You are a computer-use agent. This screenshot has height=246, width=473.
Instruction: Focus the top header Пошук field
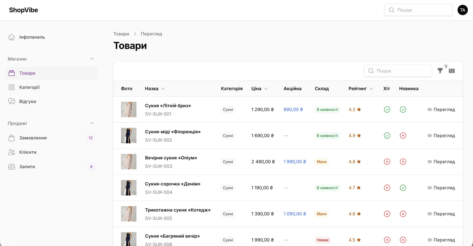(x=418, y=10)
